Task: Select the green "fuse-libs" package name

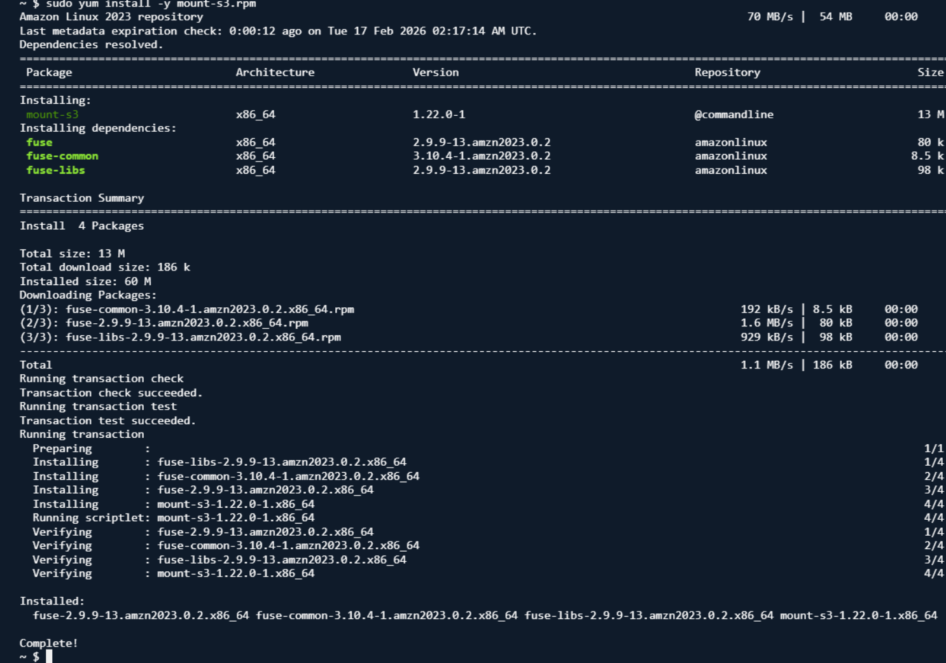Action: (55, 170)
